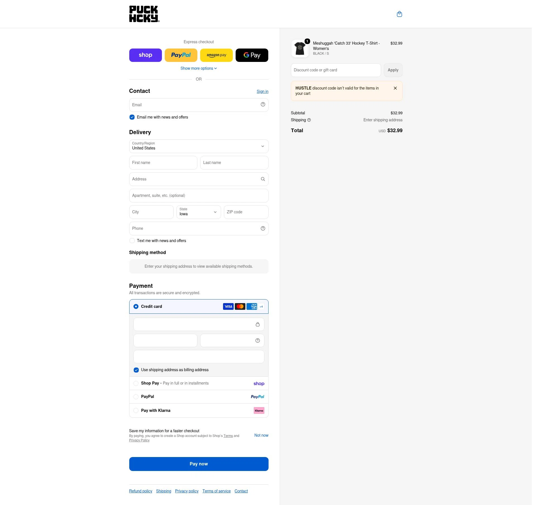Show the additional card brands +4 badge

[261, 306]
